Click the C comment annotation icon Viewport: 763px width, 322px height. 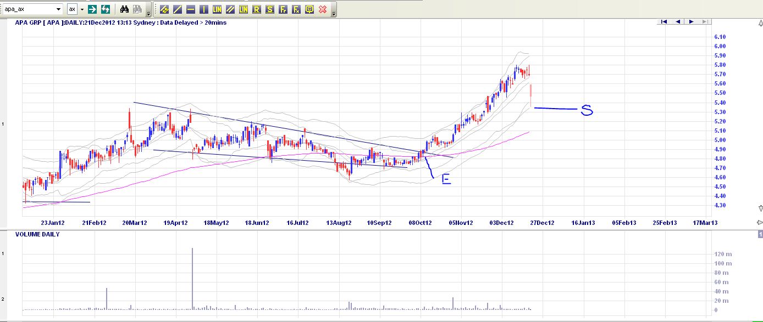point(309,9)
